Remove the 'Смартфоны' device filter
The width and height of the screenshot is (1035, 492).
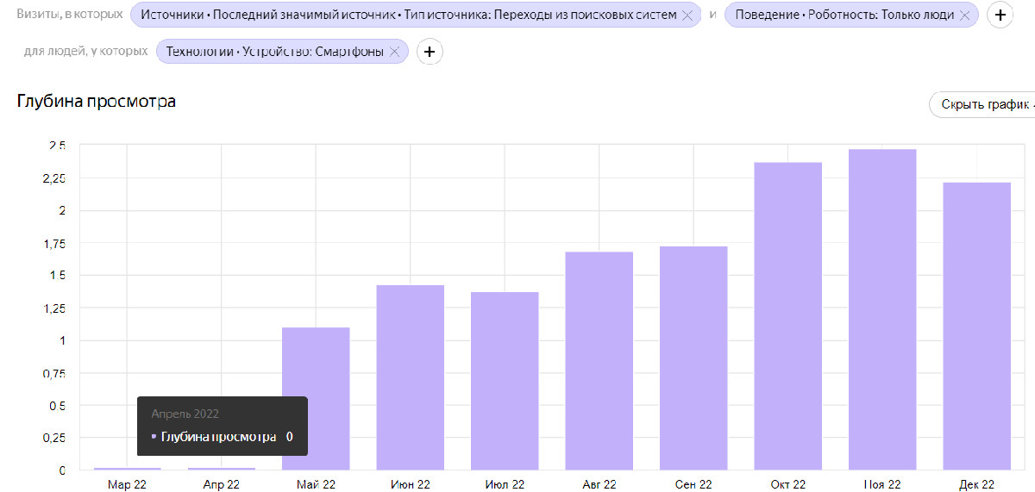(395, 52)
